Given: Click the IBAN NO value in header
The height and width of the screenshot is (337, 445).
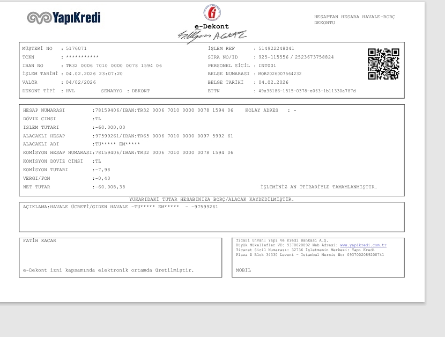Looking at the screenshot, I should point(114,65).
